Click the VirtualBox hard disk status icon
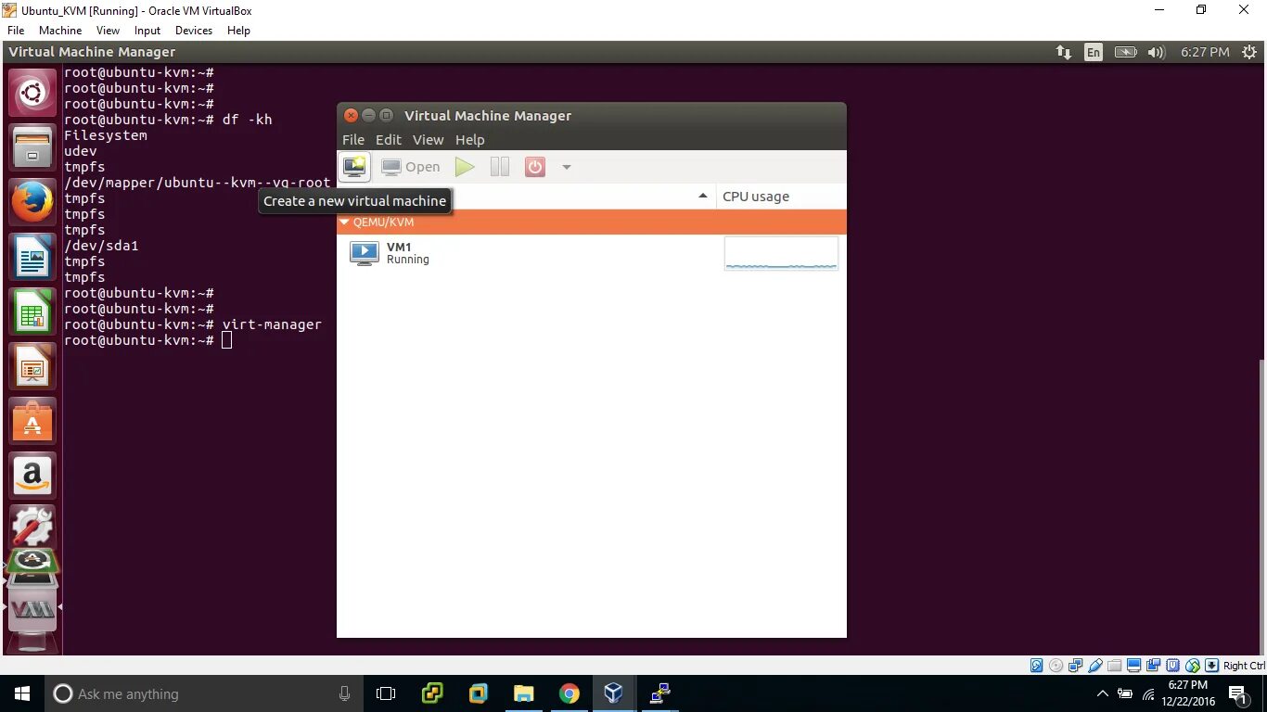The image size is (1267, 712). pos(1036,666)
